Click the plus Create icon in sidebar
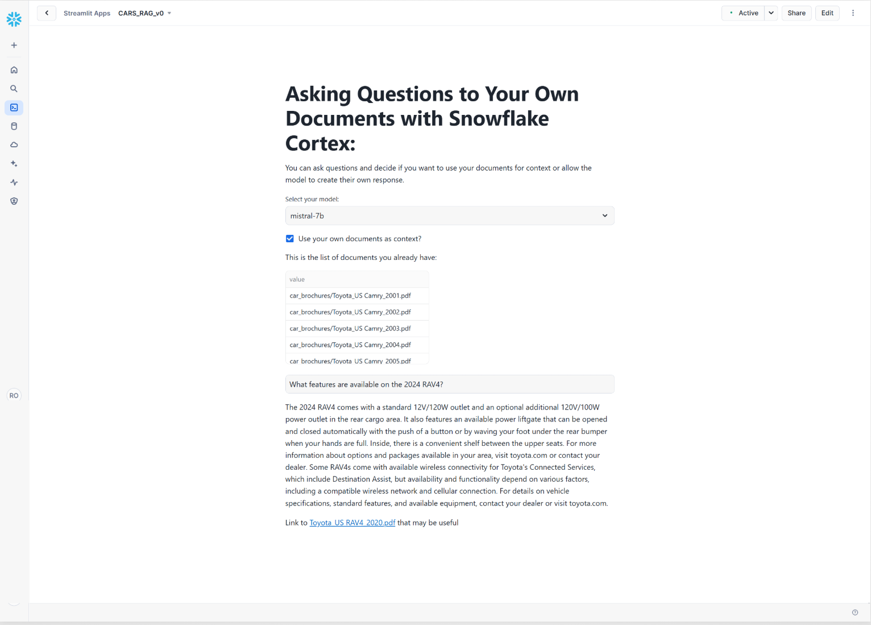This screenshot has height=625, width=871. [x=14, y=45]
